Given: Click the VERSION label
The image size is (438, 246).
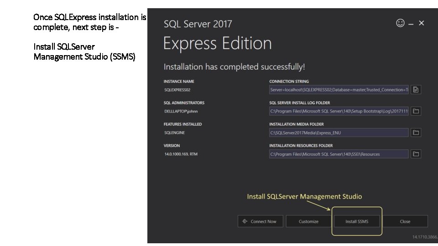Looking at the screenshot, I should (x=172, y=146).
